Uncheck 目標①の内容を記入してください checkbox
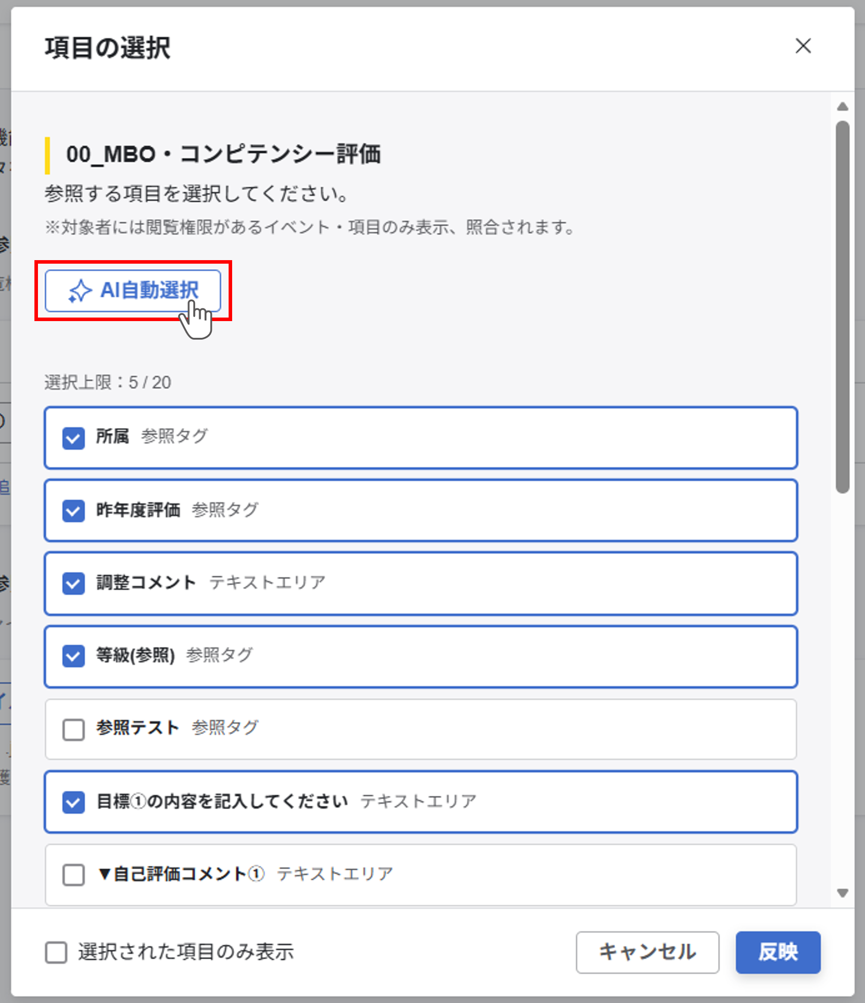This screenshot has width=865, height=1003. pos(74,802)
